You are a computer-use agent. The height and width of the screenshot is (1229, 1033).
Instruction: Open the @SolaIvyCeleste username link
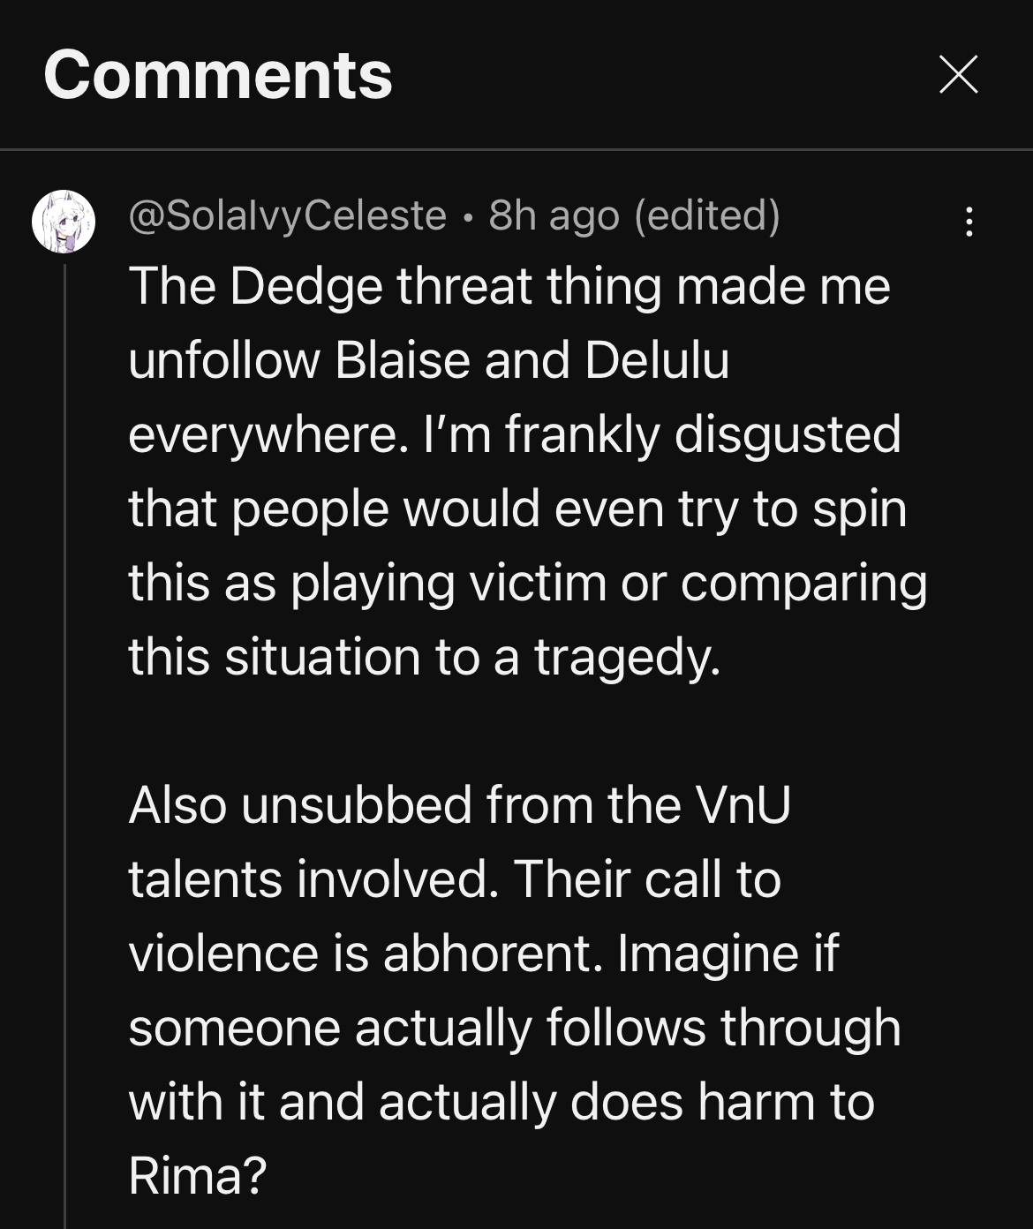click(288, 215)
